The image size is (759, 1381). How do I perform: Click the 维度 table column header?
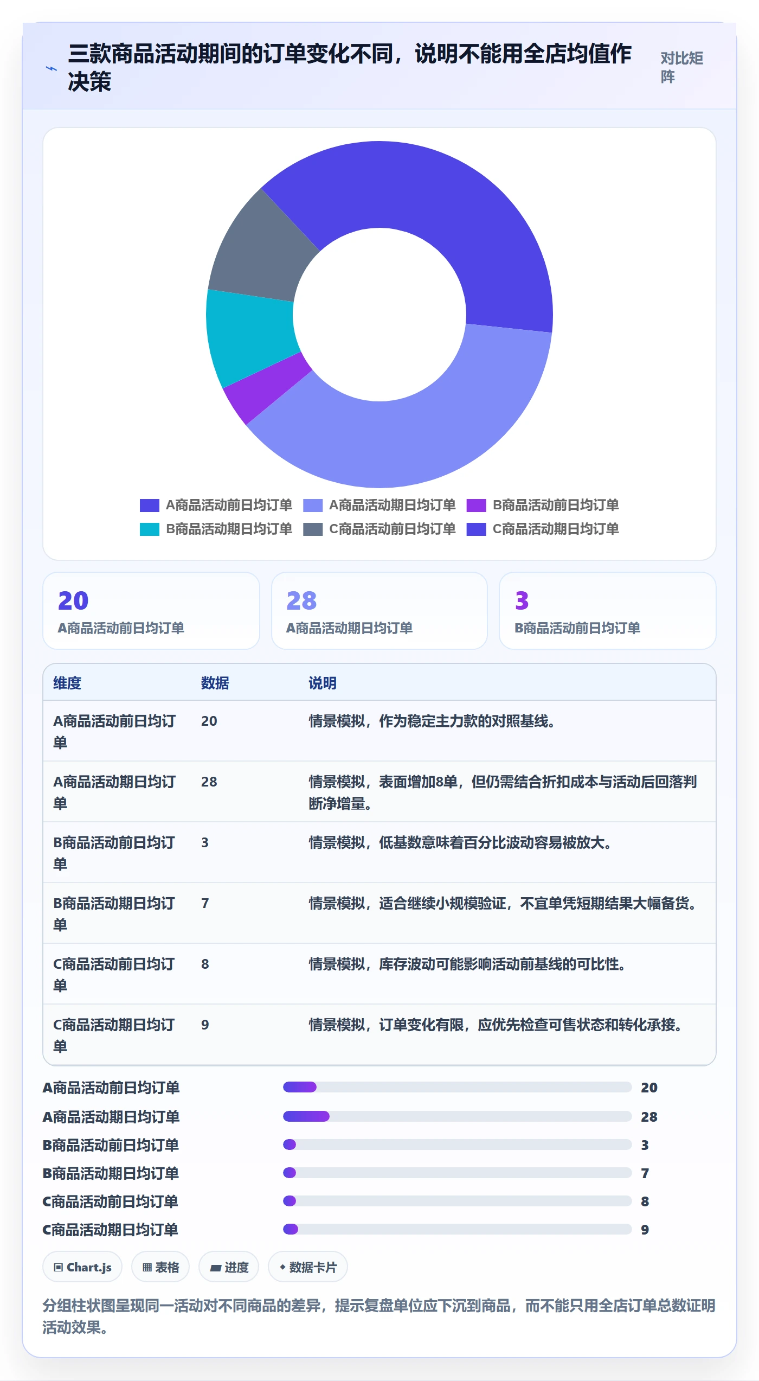click(x=67, y=683)
